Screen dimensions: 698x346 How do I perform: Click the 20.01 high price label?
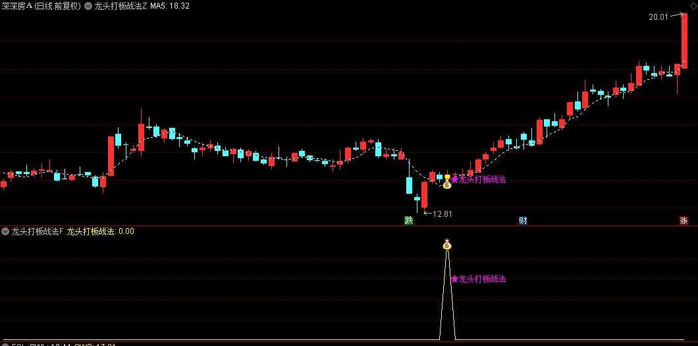659,17
